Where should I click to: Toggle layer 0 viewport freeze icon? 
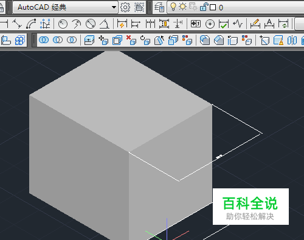tap(193, 7)
